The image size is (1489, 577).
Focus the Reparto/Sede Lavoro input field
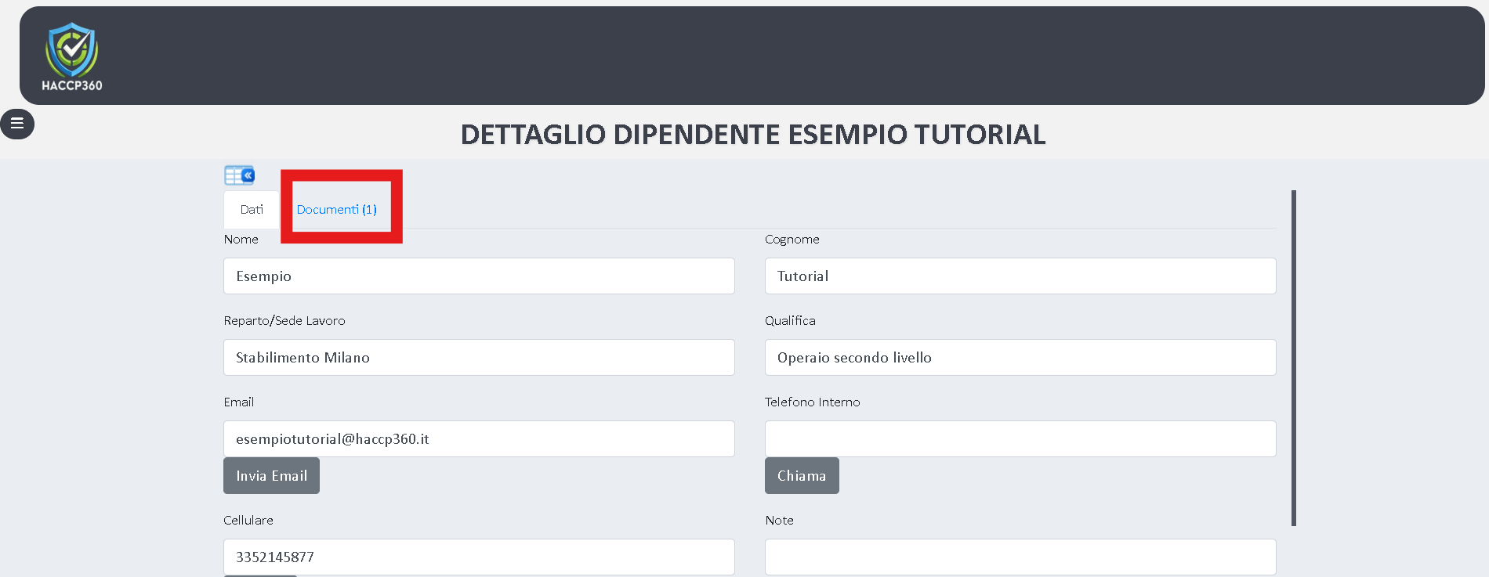coord(479,358)
